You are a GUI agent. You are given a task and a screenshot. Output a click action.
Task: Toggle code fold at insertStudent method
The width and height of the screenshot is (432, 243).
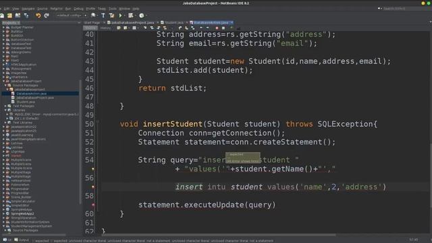(98, 121)
